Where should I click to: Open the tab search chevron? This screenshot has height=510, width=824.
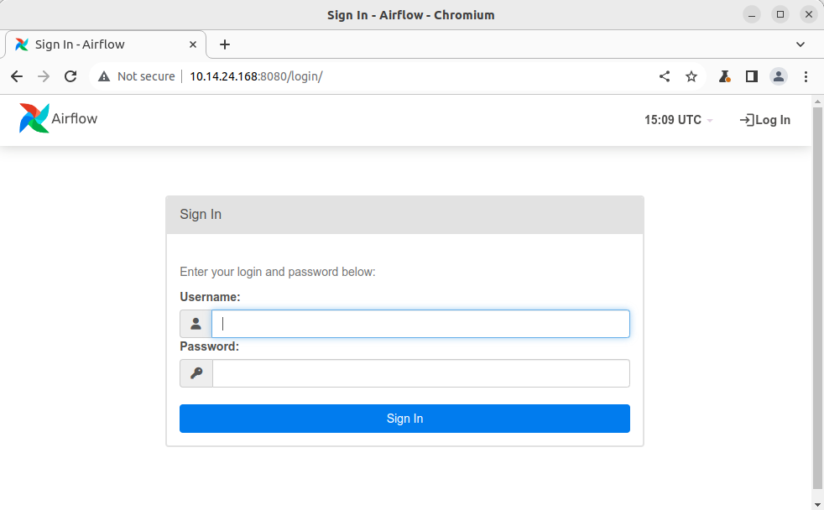pos(801,44)
